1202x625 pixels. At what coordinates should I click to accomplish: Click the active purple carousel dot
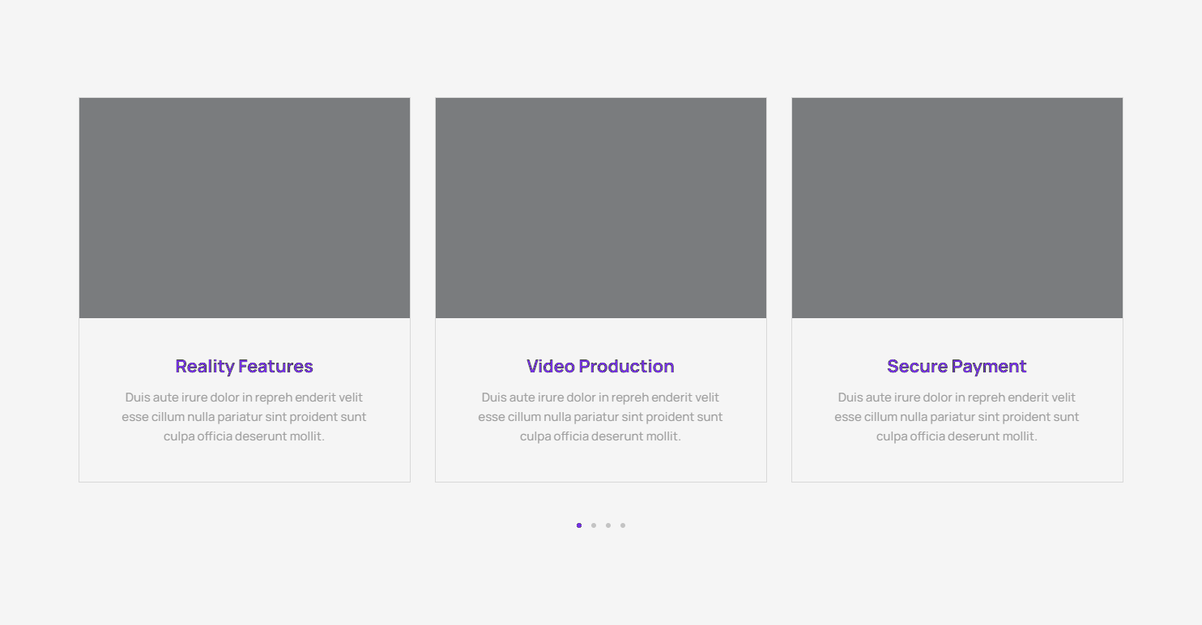(x=579, y=525)
